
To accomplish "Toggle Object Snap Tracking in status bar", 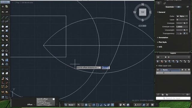I will (101, 105).
